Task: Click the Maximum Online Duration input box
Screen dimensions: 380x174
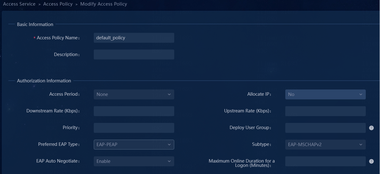Action: pos(326,161)
